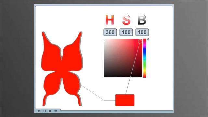Image resolution: width=208 pixels, height=117 pixels.
Task: Click the rainbow hue slider bar
Action: tap(144, 58)
